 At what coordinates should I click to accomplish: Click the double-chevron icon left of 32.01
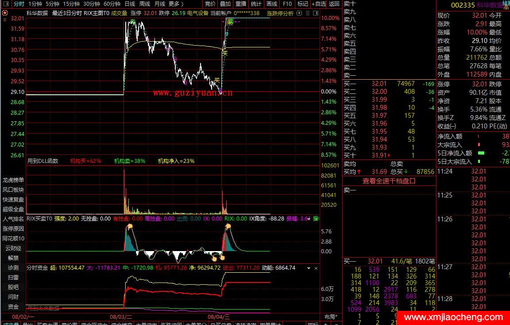tap(5, 19)
